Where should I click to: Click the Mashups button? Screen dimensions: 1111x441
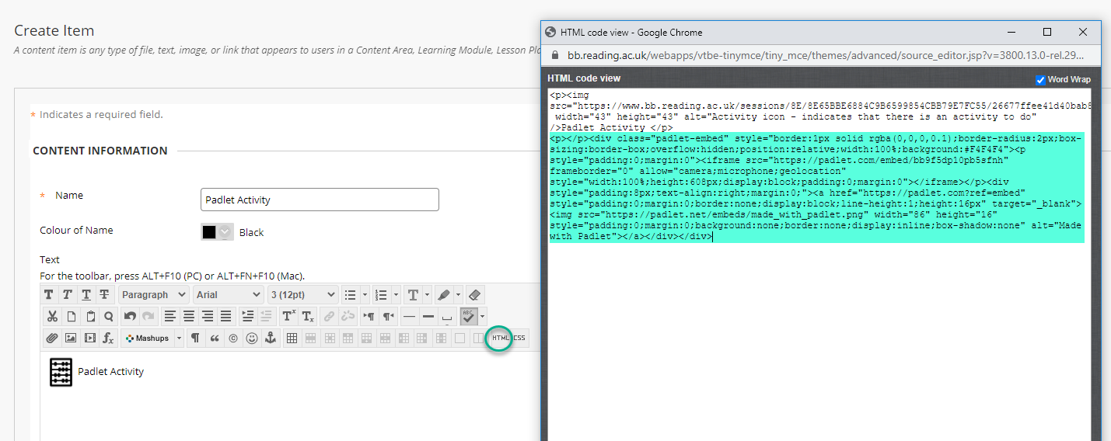(148, 338)
